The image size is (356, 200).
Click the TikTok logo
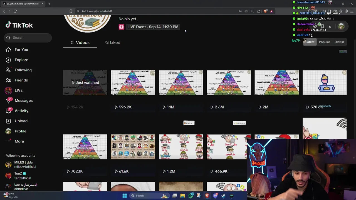click(x=19, y=25)
